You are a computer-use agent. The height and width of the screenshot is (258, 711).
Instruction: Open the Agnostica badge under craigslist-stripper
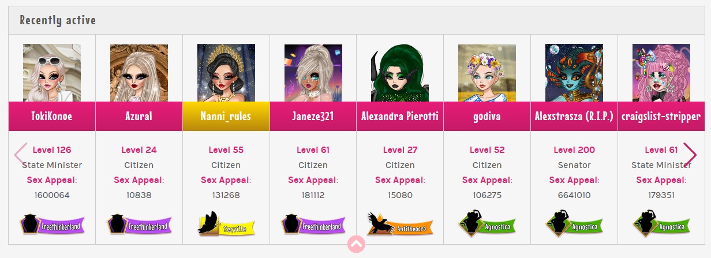661,225
